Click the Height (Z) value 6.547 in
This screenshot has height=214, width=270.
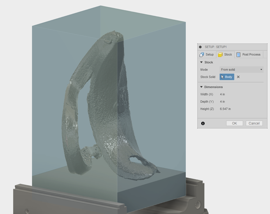[x=225, y=109]
